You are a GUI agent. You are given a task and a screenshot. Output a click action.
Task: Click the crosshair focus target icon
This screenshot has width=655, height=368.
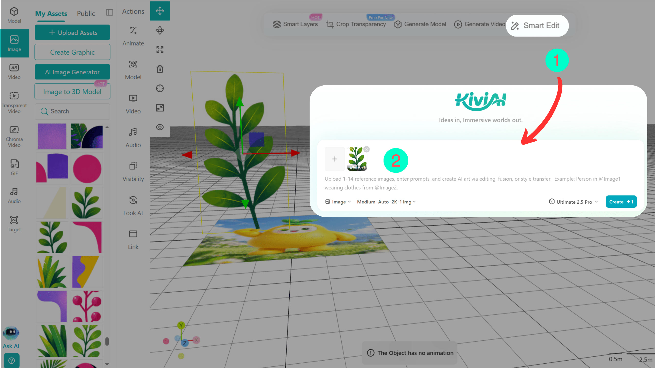[x=160, y=88]
